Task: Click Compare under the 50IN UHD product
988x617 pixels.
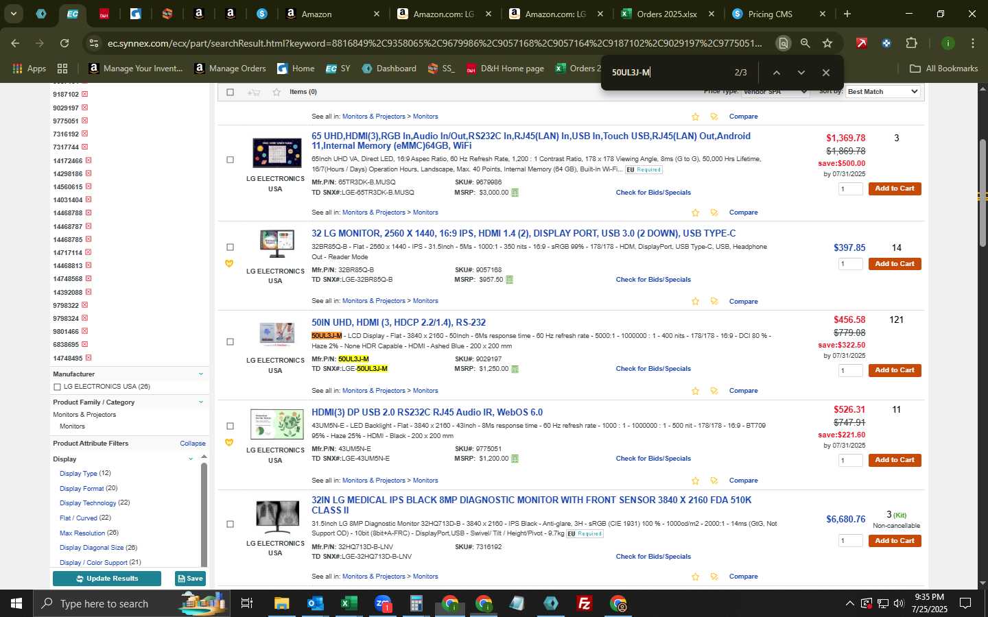Action: point(743,391)
